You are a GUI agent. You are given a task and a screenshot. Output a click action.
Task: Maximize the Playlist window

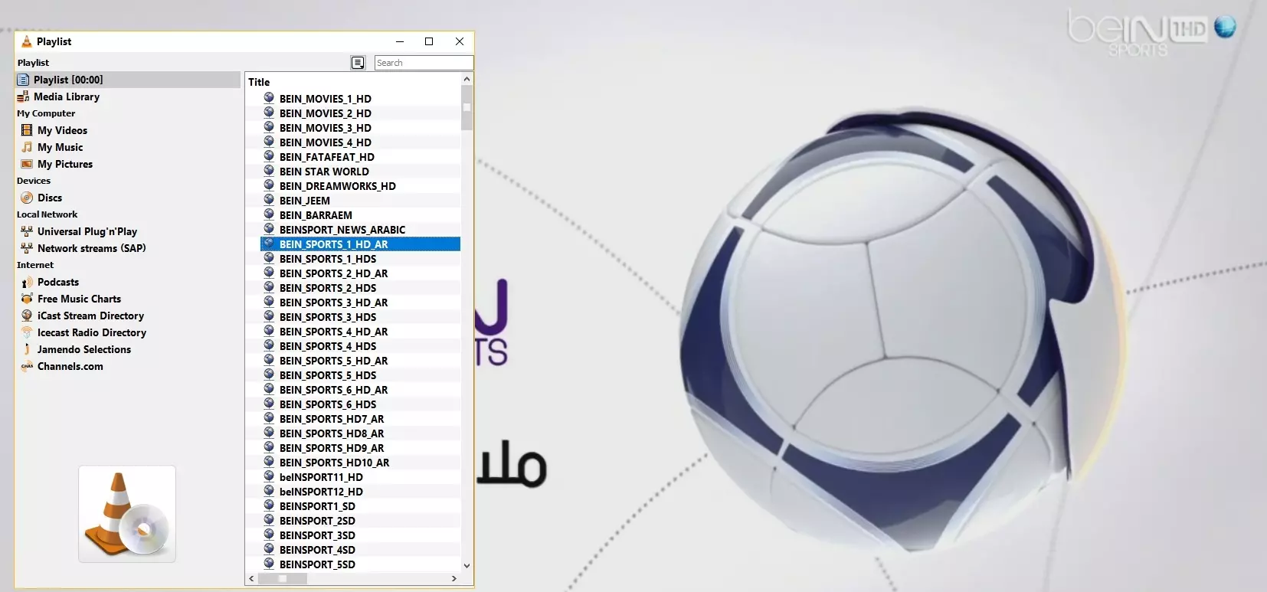(429, 41)
